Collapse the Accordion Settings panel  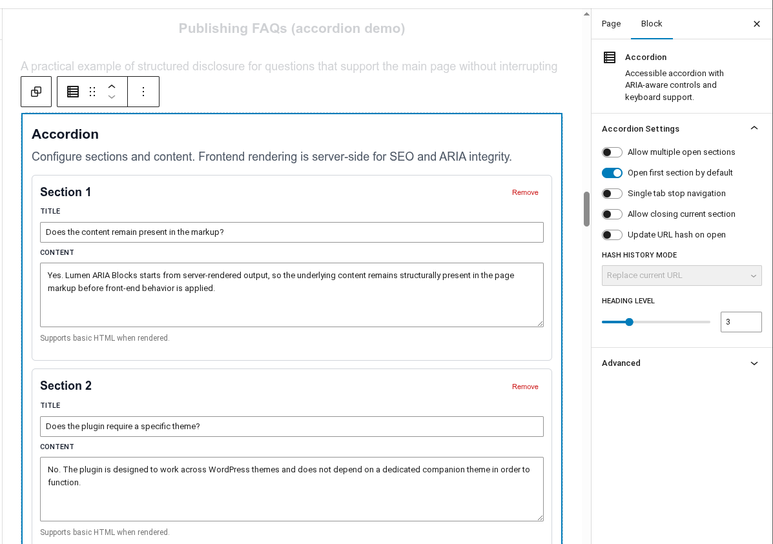click(x=754, y=128)
